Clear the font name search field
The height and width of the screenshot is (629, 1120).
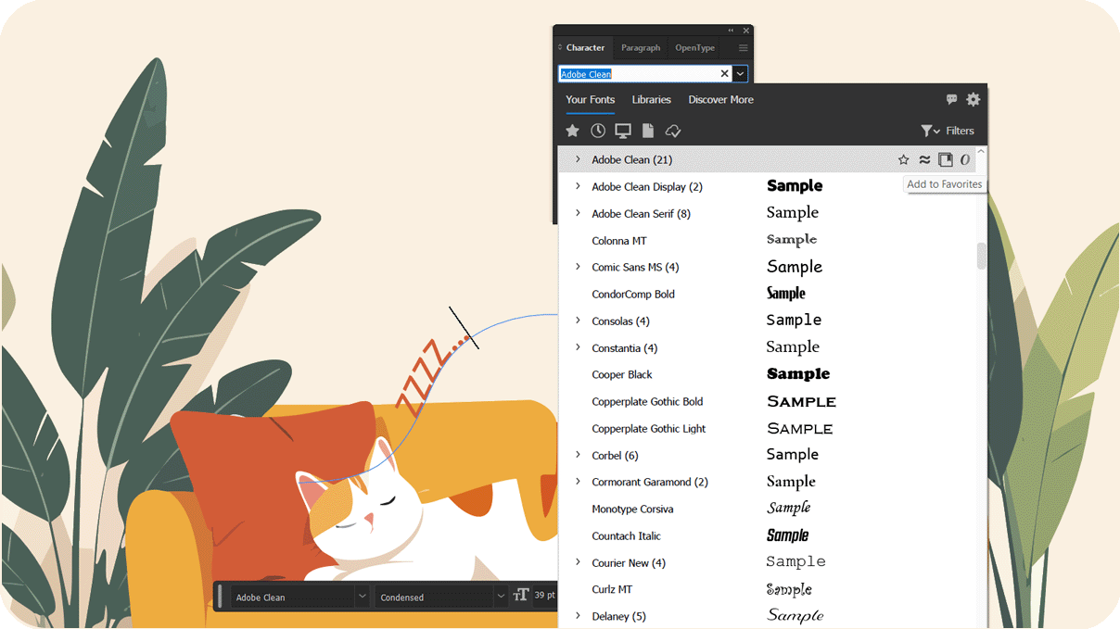pos(725,73)
